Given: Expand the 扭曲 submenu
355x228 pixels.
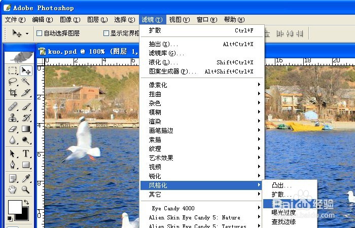Looking at the screenshot, I should point(202,94).
